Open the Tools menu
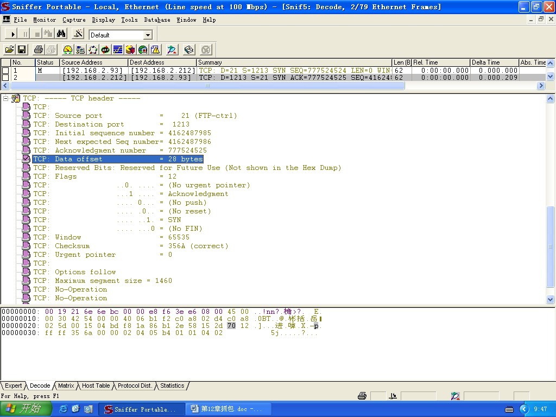 click(x=129, y=20)
